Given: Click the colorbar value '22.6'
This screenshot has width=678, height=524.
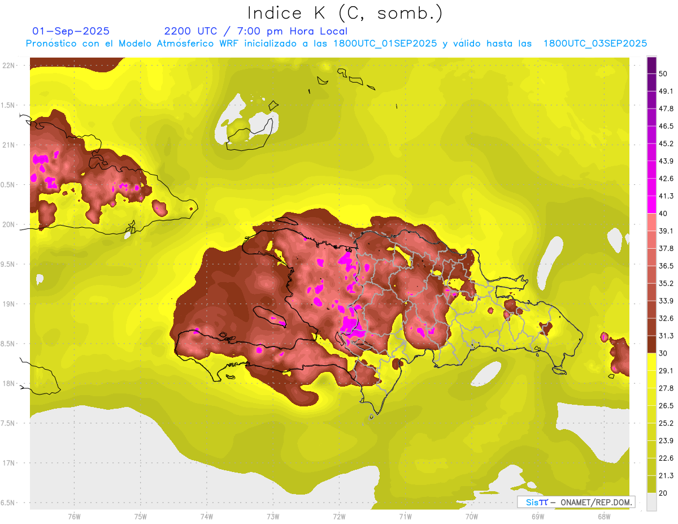Looking at the screenshot, I should [666, 458].
